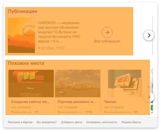This screenshot has height=134, width=161.
Task: Open the Все публикации link
Action: point(107,41)
